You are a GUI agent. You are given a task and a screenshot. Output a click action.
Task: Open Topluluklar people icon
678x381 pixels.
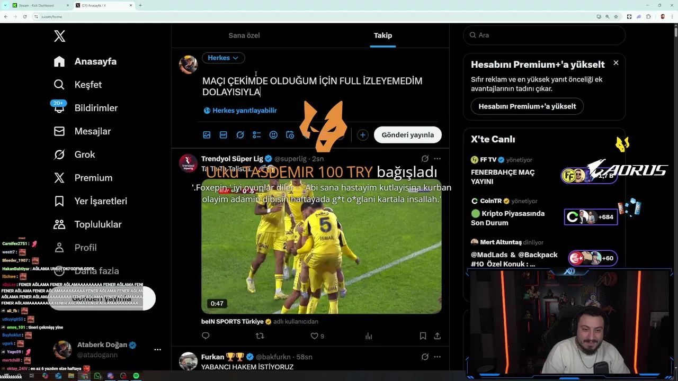point(59,224)
